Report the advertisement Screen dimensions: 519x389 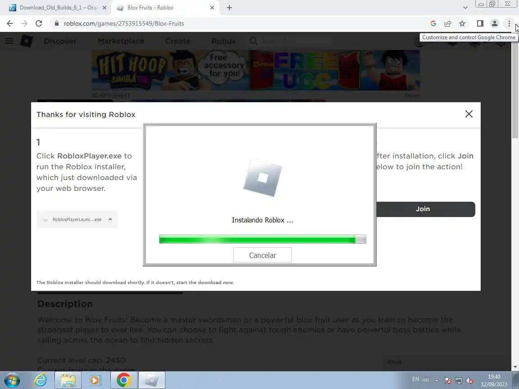click(412, 95)
